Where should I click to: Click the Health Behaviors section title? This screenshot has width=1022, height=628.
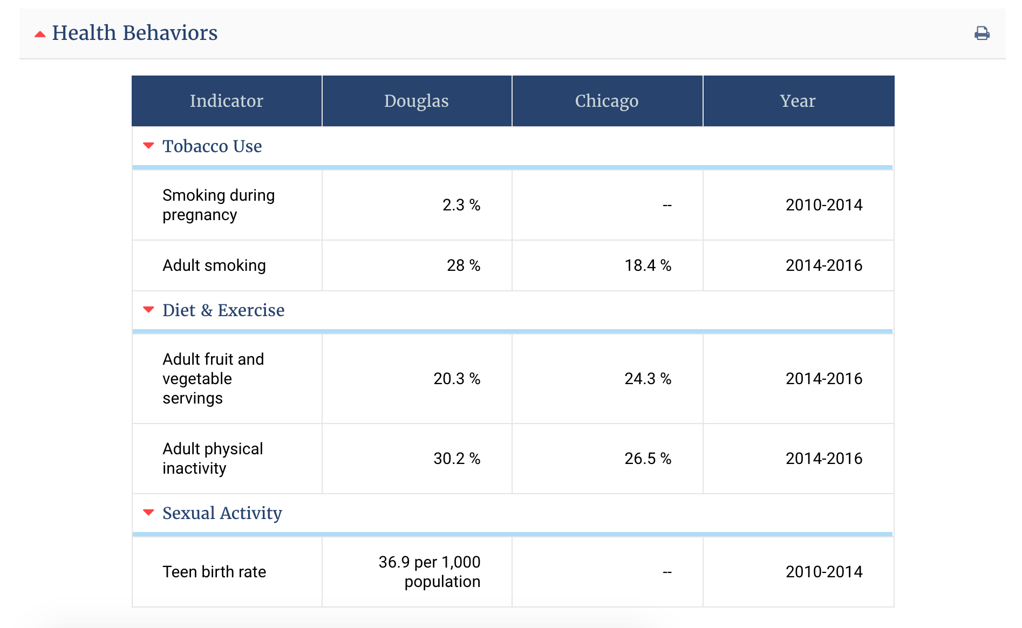pos(134,33)
